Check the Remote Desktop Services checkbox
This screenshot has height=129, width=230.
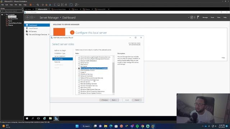(x=79, y=83)
